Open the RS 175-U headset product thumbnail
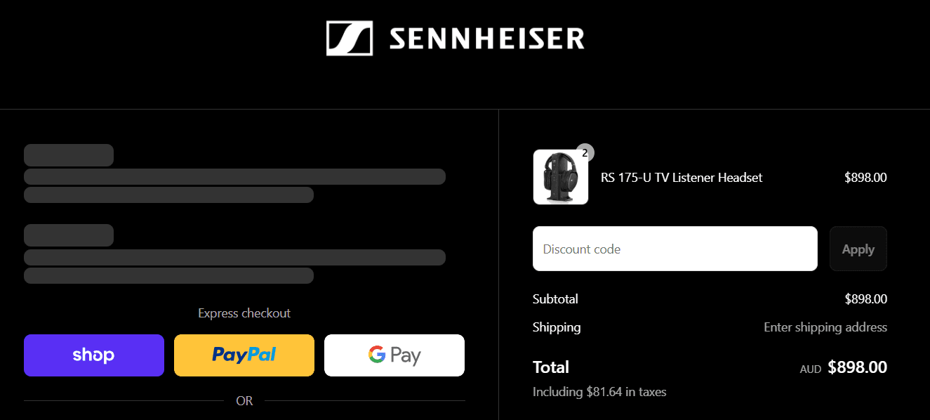 tap(560, 178)
